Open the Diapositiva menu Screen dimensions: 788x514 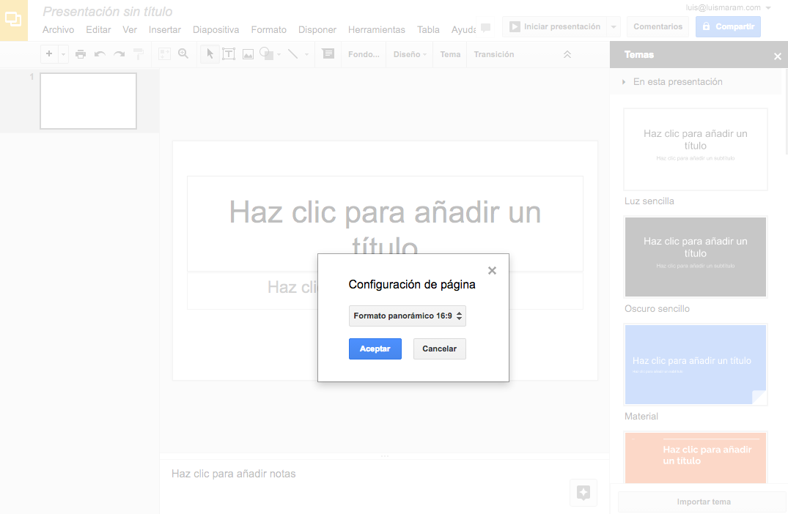(216, 29)
